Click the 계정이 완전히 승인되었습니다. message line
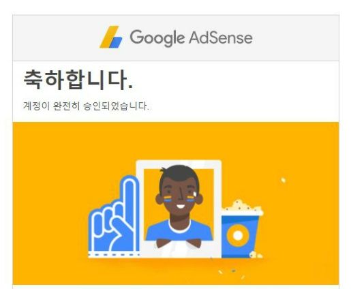Viewport: 351px width, 289px height. tap(87, 106)
